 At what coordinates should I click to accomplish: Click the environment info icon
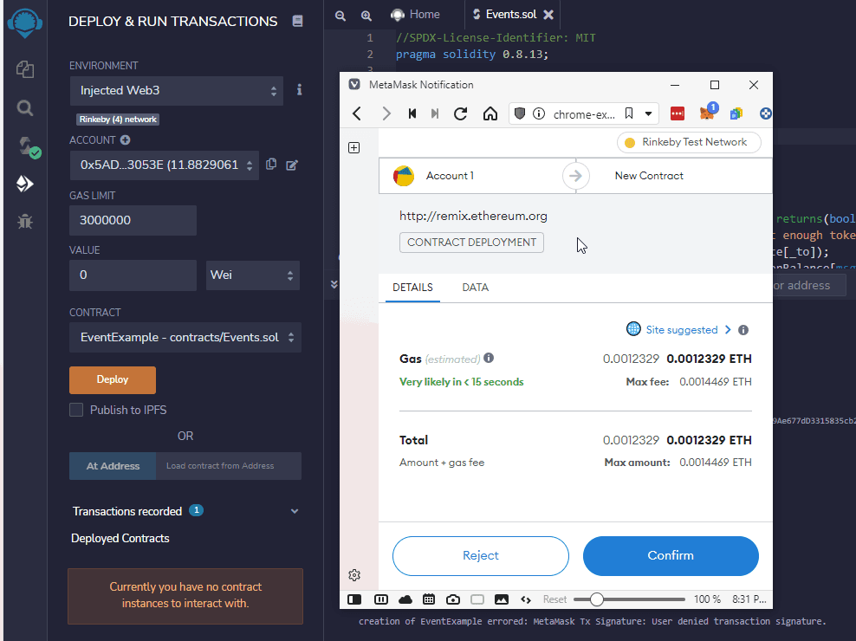[299, 89]
